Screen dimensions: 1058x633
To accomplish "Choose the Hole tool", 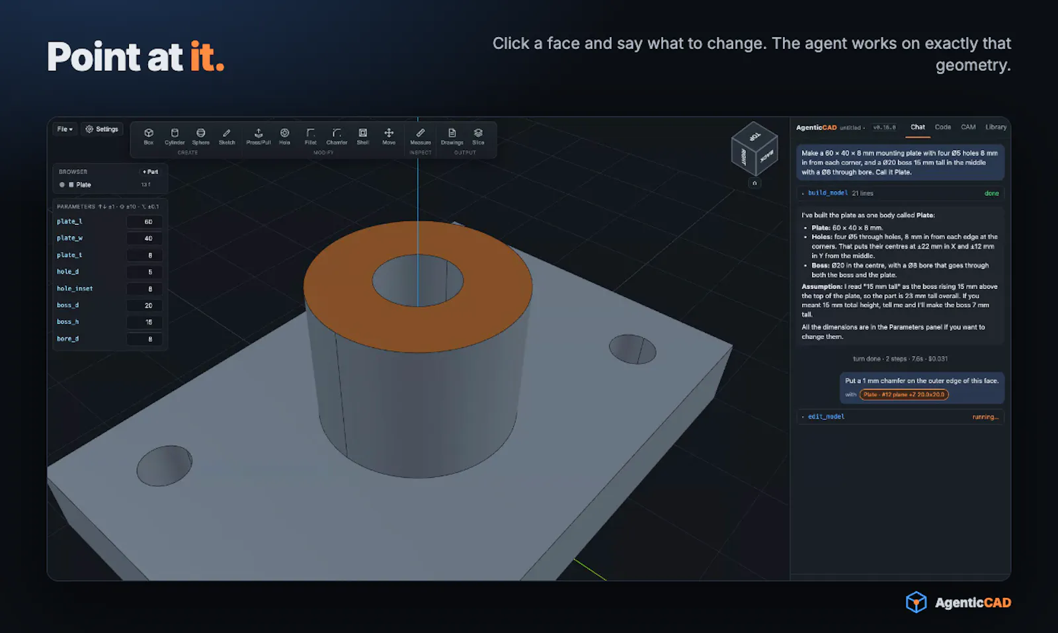I will 284,136.
